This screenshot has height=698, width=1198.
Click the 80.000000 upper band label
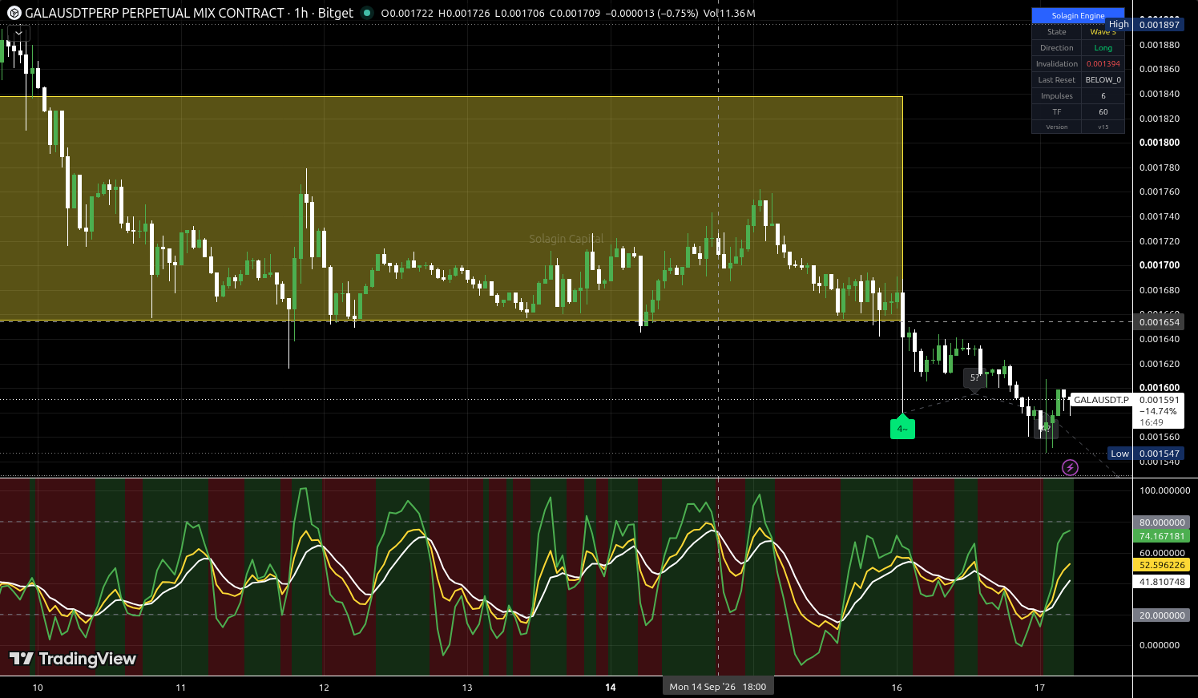click(x=1162, y=522)
